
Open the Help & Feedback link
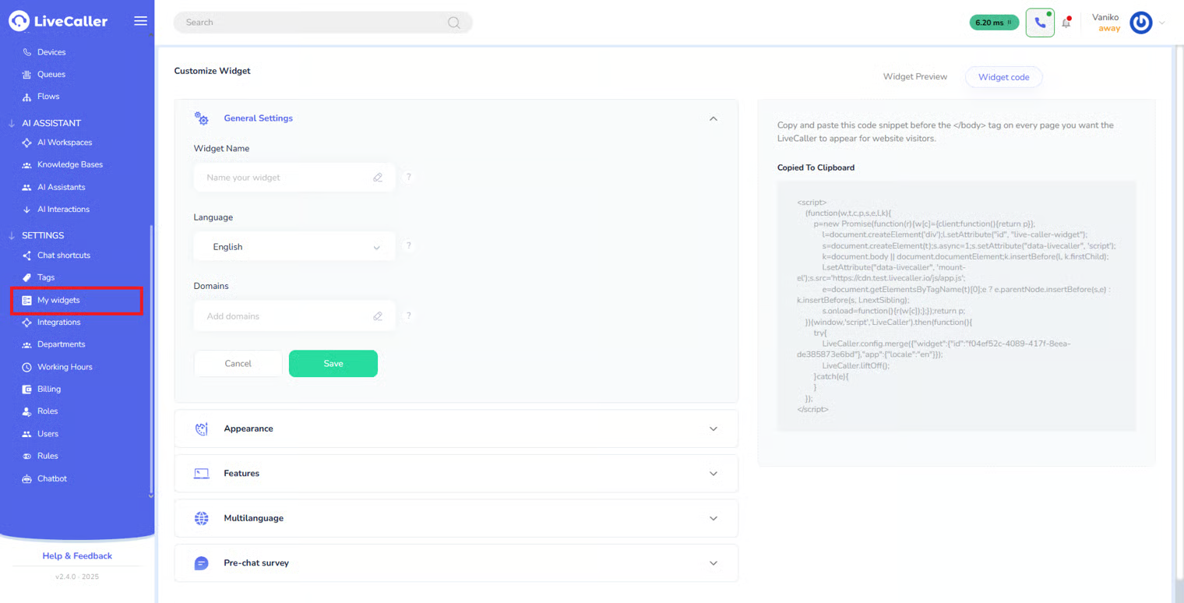pyautogui.click(x=77, y=556)
